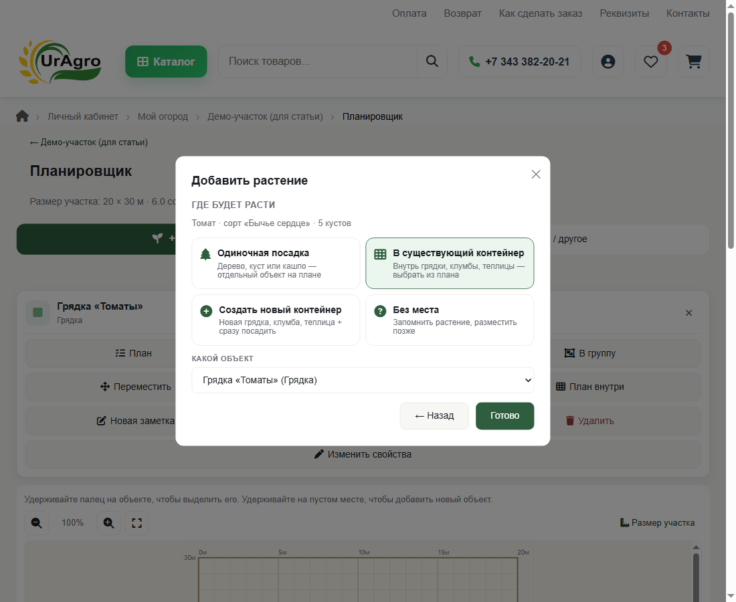Screen dimensions: 736x602
Task: Open the user account profile icon
Action: point(608,62)
